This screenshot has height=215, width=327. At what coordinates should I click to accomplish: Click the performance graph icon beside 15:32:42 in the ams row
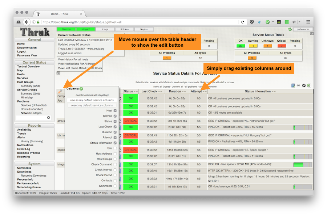(x=120, y=127)
